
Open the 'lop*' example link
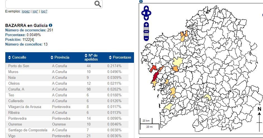click(x=35, y=11)
